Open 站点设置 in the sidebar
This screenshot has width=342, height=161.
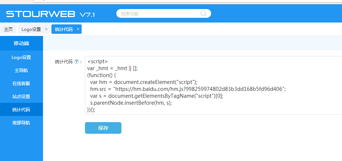[x=21, y=96]
